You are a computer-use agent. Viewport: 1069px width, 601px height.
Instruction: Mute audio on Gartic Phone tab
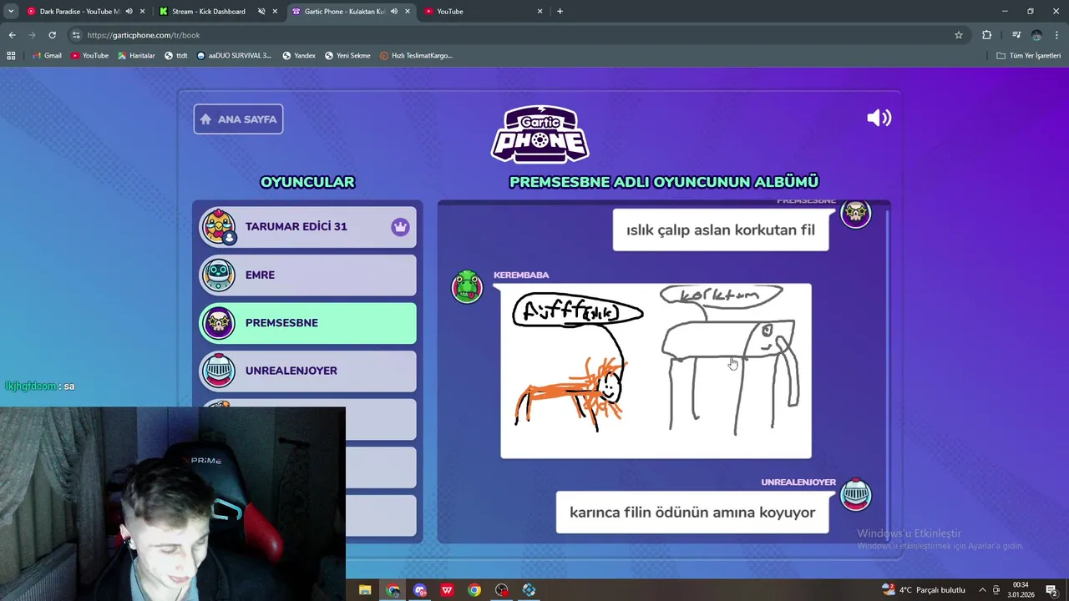[393, 12]
